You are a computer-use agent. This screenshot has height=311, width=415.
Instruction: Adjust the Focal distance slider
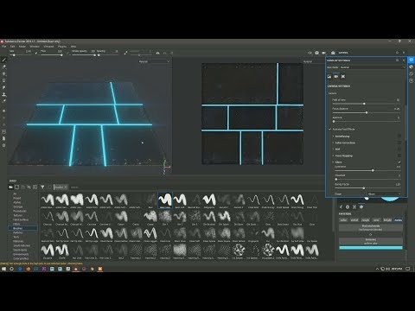pyautogui.click(x=366, y=112)
